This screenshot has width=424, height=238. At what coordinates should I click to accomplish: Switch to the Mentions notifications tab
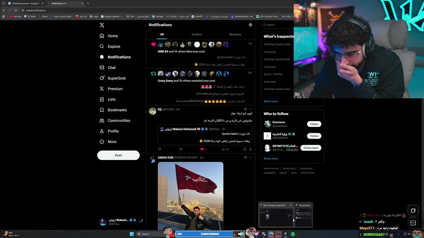[235, 34]
